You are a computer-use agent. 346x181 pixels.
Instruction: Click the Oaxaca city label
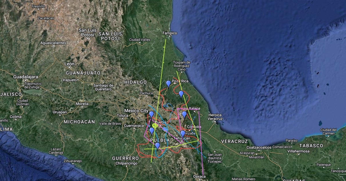pyautogui.click(x=199, y=176)
